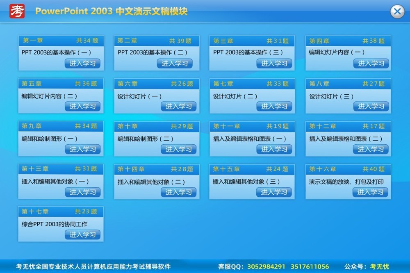Open 进入学习 for 第四章 编辑幻灯片内容（一）
The width and height of the screenshot is (410, 273).
pos(371,63)
